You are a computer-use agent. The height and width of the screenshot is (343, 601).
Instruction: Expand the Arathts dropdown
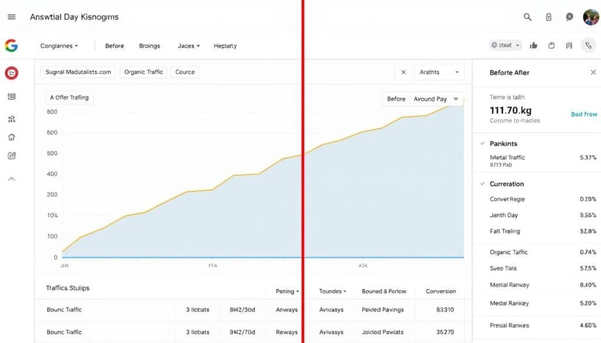[439, 72]
